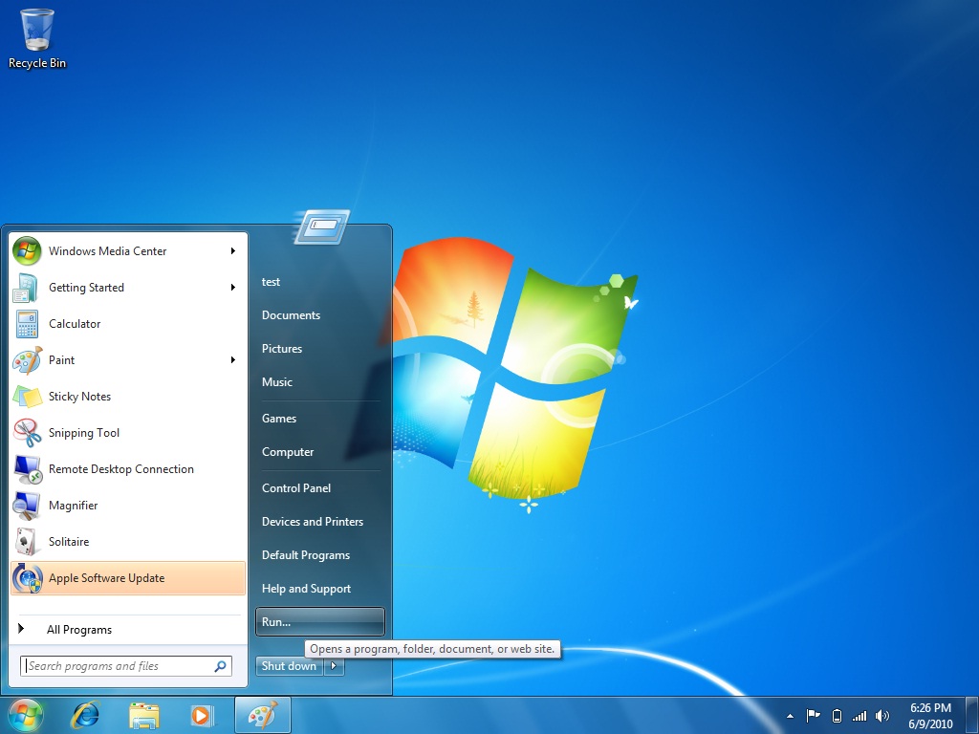Click the Sticky Notes icon
The height and width of the screenshot is (734, 979).
click(27, 397)
